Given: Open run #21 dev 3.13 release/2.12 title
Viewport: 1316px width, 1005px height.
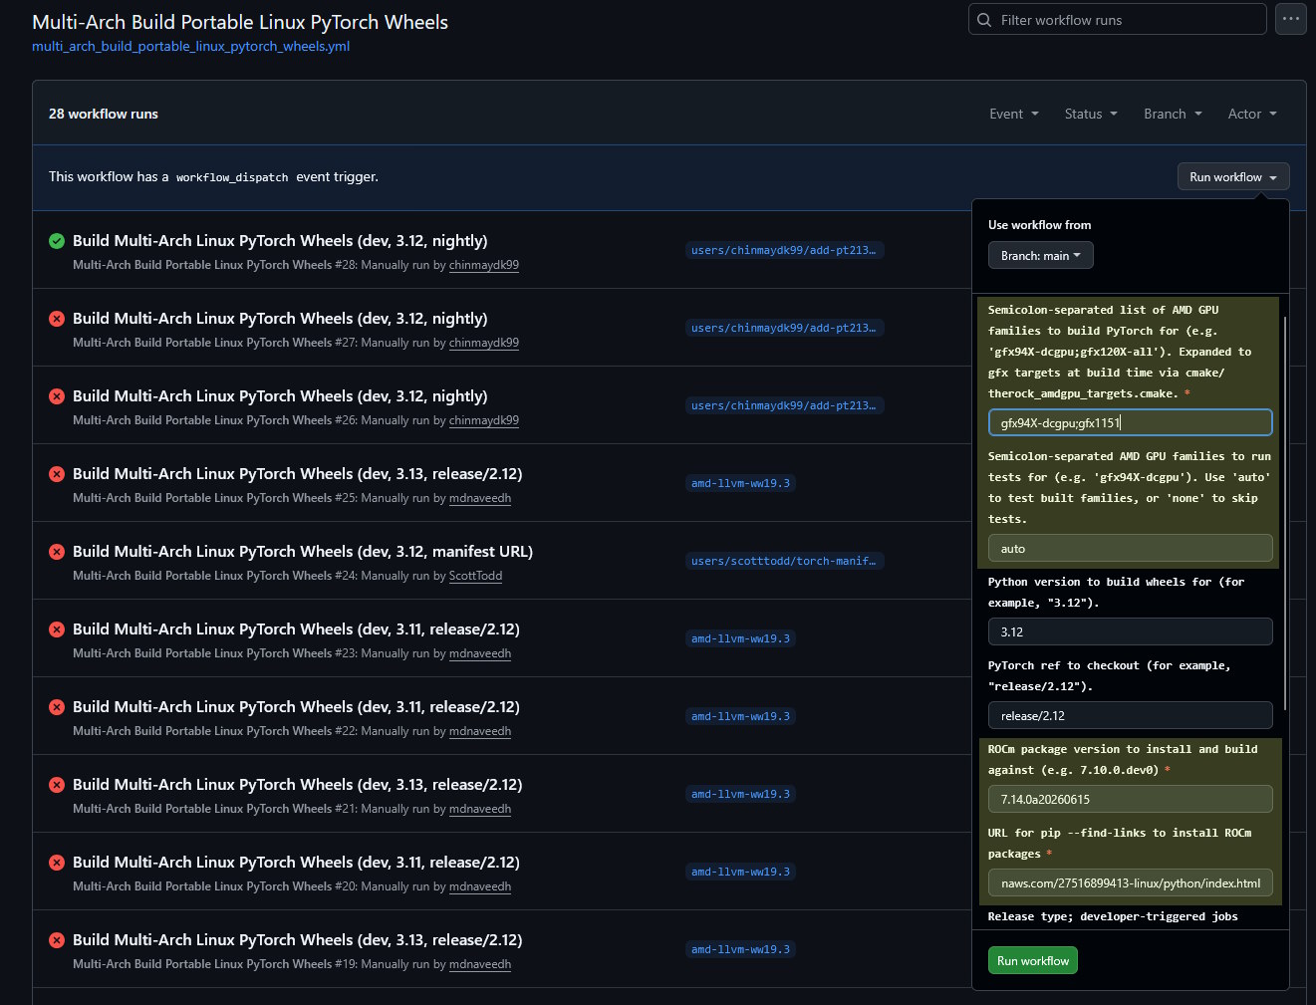Looking at the screenshot, I should coord(298,785).
